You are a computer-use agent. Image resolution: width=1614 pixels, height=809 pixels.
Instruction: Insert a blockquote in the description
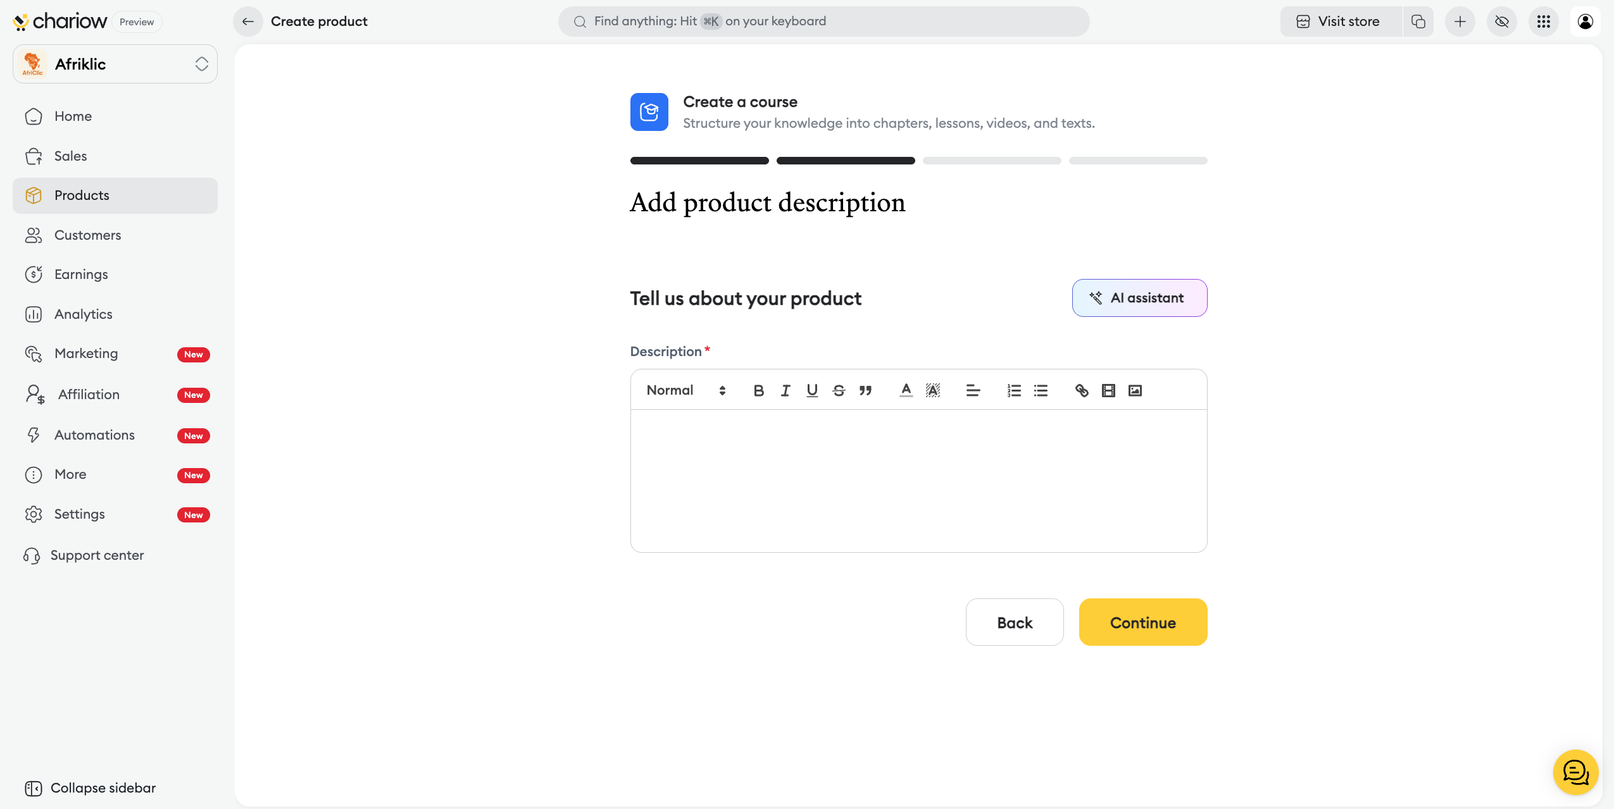tap(865, 390)
